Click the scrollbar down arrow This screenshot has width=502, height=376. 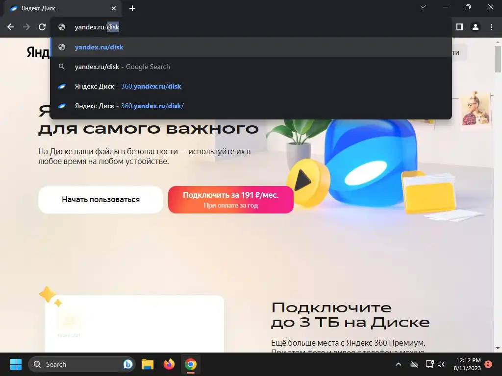click(498, 348)
